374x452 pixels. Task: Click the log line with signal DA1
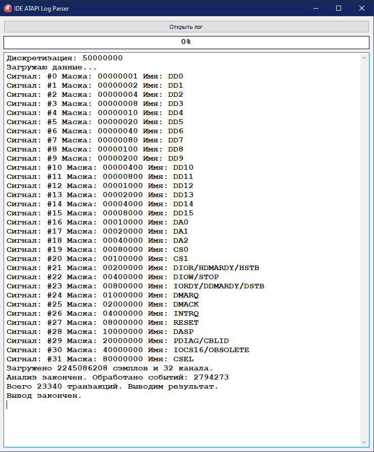coord(98,231)
